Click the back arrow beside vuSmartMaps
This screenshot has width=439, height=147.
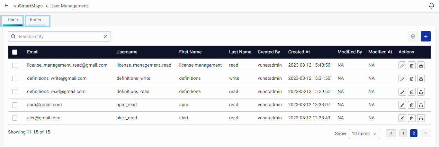[6, 6]
